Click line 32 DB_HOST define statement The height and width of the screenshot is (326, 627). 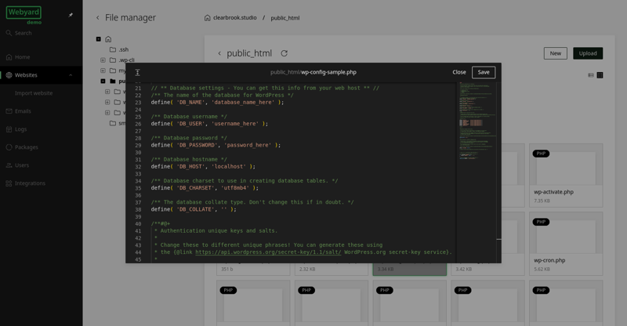point(203,167)
